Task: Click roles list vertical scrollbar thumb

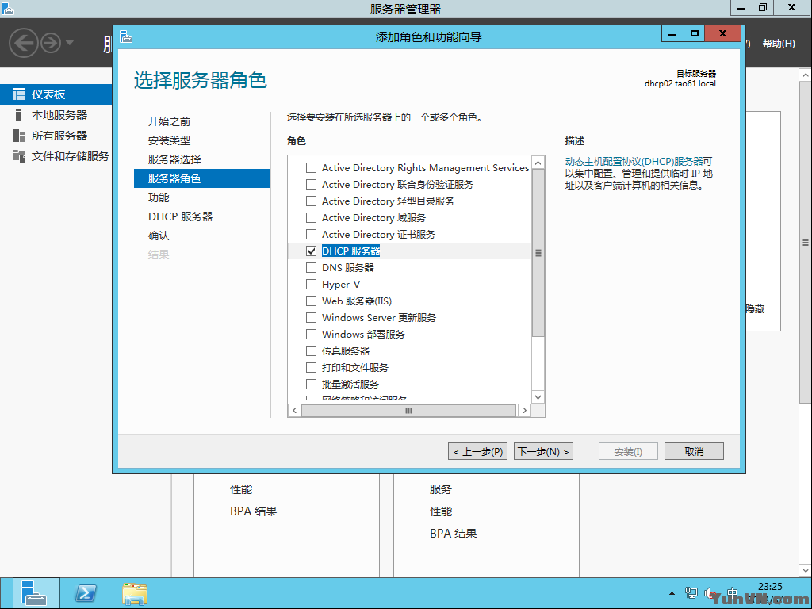Action: [538, 253]
